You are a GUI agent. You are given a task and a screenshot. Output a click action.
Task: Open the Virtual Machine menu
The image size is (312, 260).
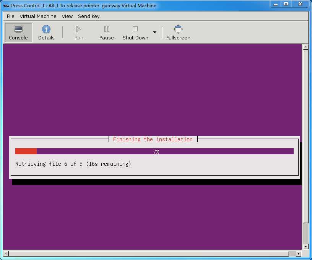tap(38, 16)
